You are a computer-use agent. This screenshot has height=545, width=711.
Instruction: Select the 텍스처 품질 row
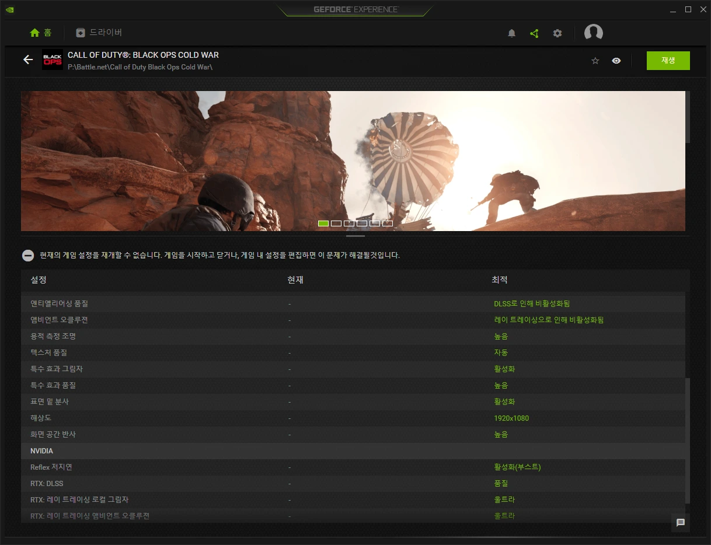[353, 353]
